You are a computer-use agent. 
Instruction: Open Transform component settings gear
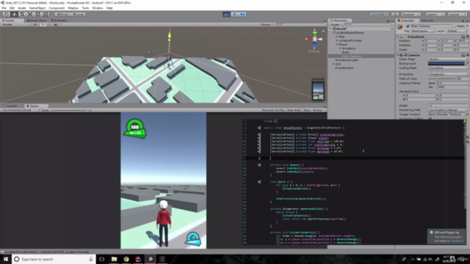tap(468, 37)
